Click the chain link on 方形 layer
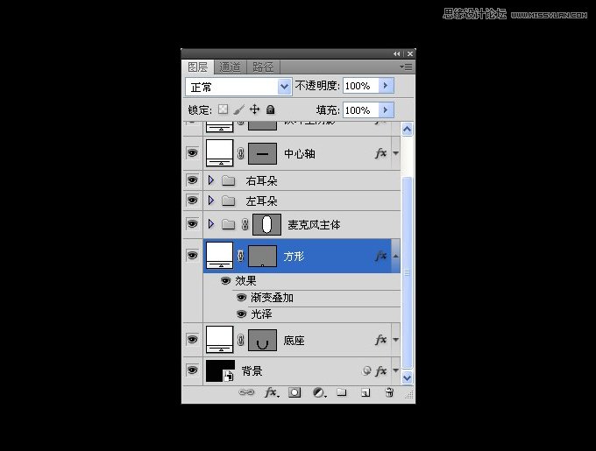The image size is (596, 451). [x=241, y=256]
